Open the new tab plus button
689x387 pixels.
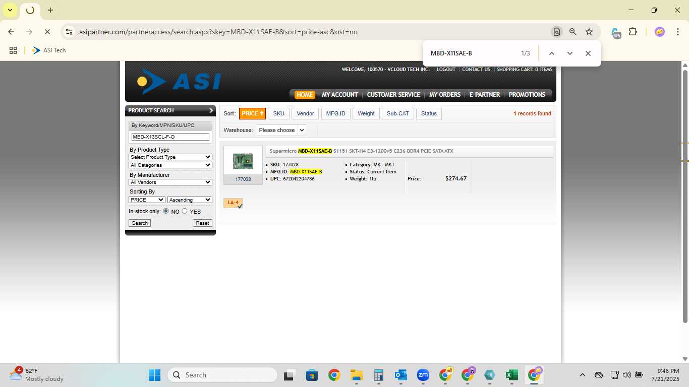[x=50, y=10]
